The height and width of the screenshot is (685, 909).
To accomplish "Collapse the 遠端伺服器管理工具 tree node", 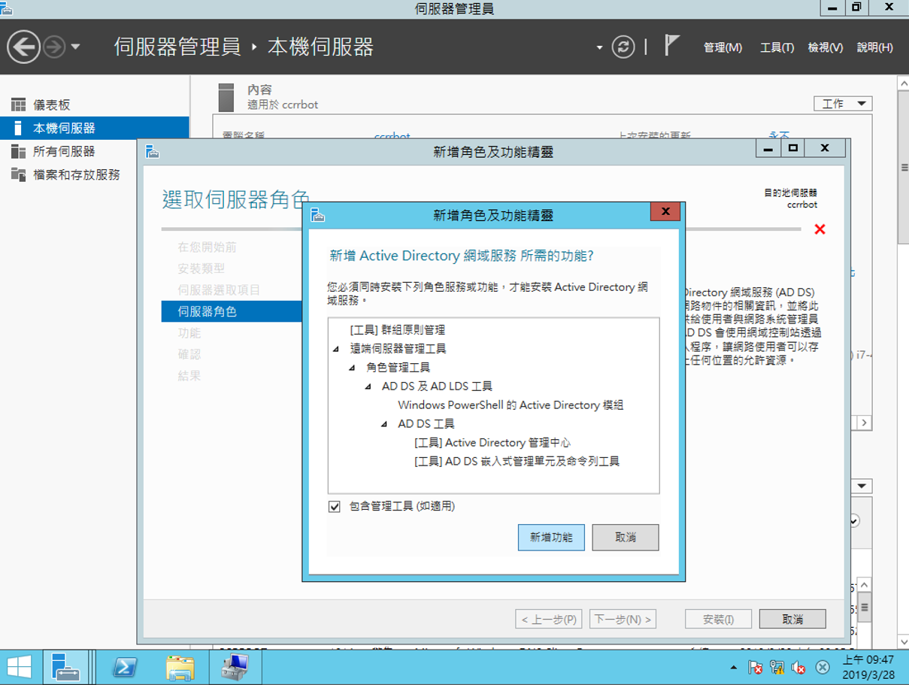I will [335, 349].
